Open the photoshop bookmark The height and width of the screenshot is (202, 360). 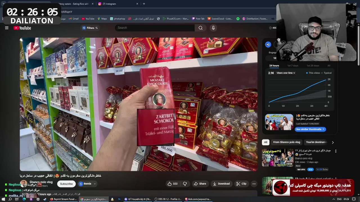[x=118, y=19]
